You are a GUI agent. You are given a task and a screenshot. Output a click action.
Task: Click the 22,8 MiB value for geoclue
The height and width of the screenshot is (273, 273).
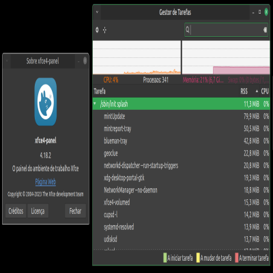pos(251,153)
